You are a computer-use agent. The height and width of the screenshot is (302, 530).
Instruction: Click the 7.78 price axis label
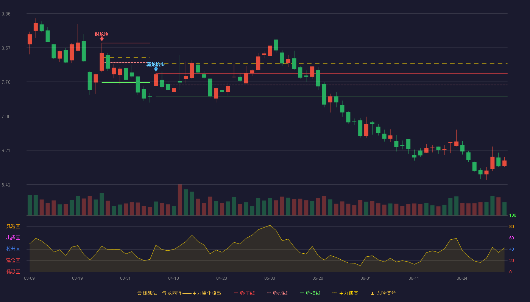pyautogui.click(x=6, y=82)
